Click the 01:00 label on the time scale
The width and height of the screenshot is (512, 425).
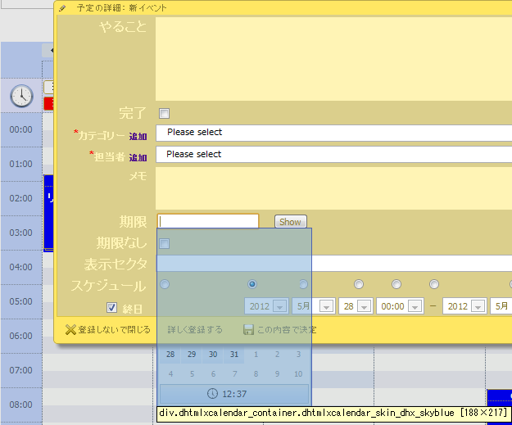[21, 164]
